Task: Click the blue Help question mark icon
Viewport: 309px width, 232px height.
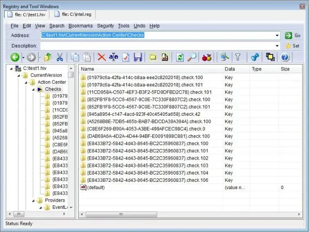Action: coord(285,57)
